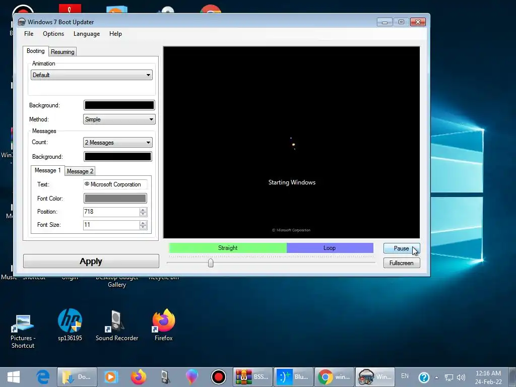Image resolution: width=516 pixels, height=387 pixels.
Task: Launch Firefox from the taskbar
Action: coord(139,377)
